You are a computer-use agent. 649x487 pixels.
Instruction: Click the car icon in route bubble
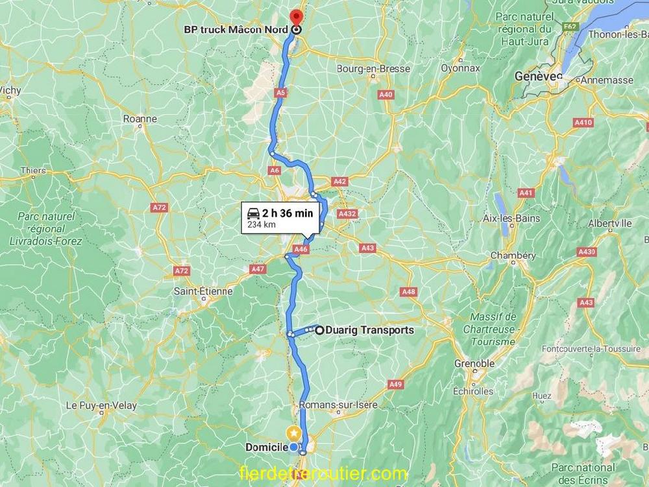(253, 213)
